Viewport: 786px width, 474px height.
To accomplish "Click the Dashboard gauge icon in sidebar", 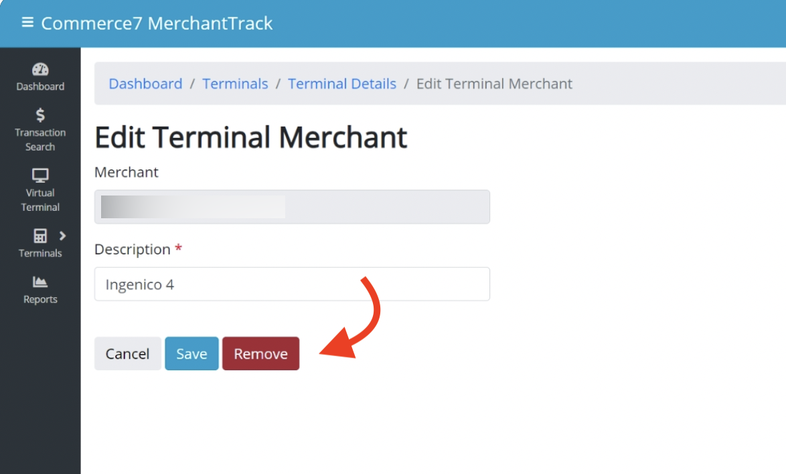I will tap(40, 70).
